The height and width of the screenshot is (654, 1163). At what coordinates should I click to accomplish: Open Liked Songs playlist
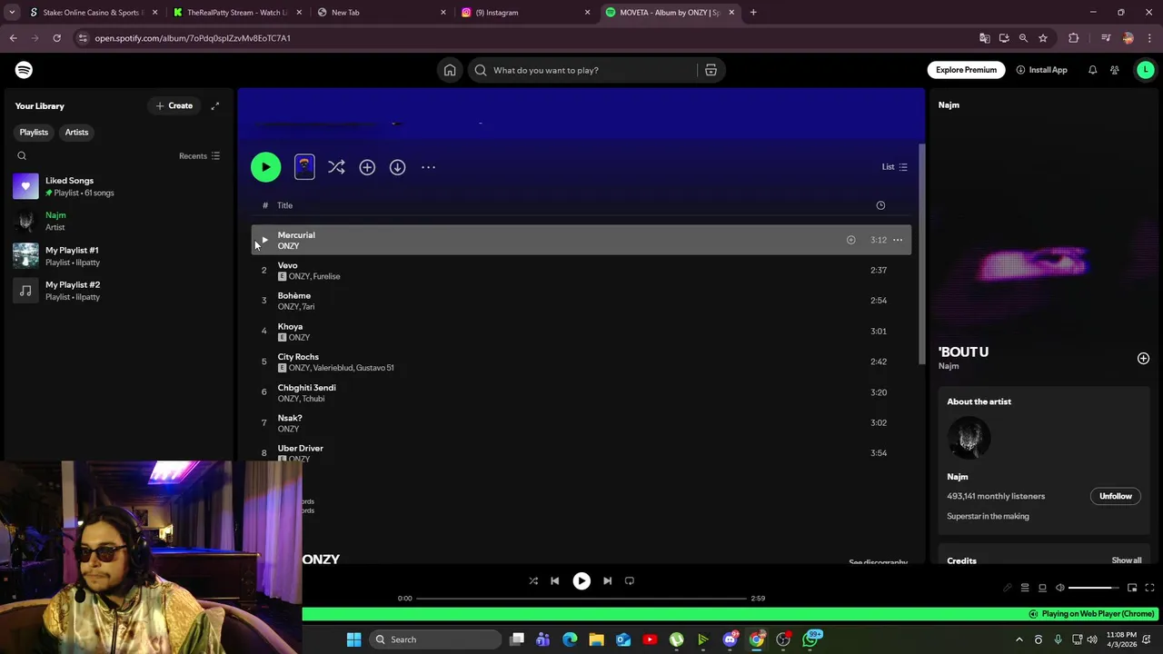coord(118,186)
